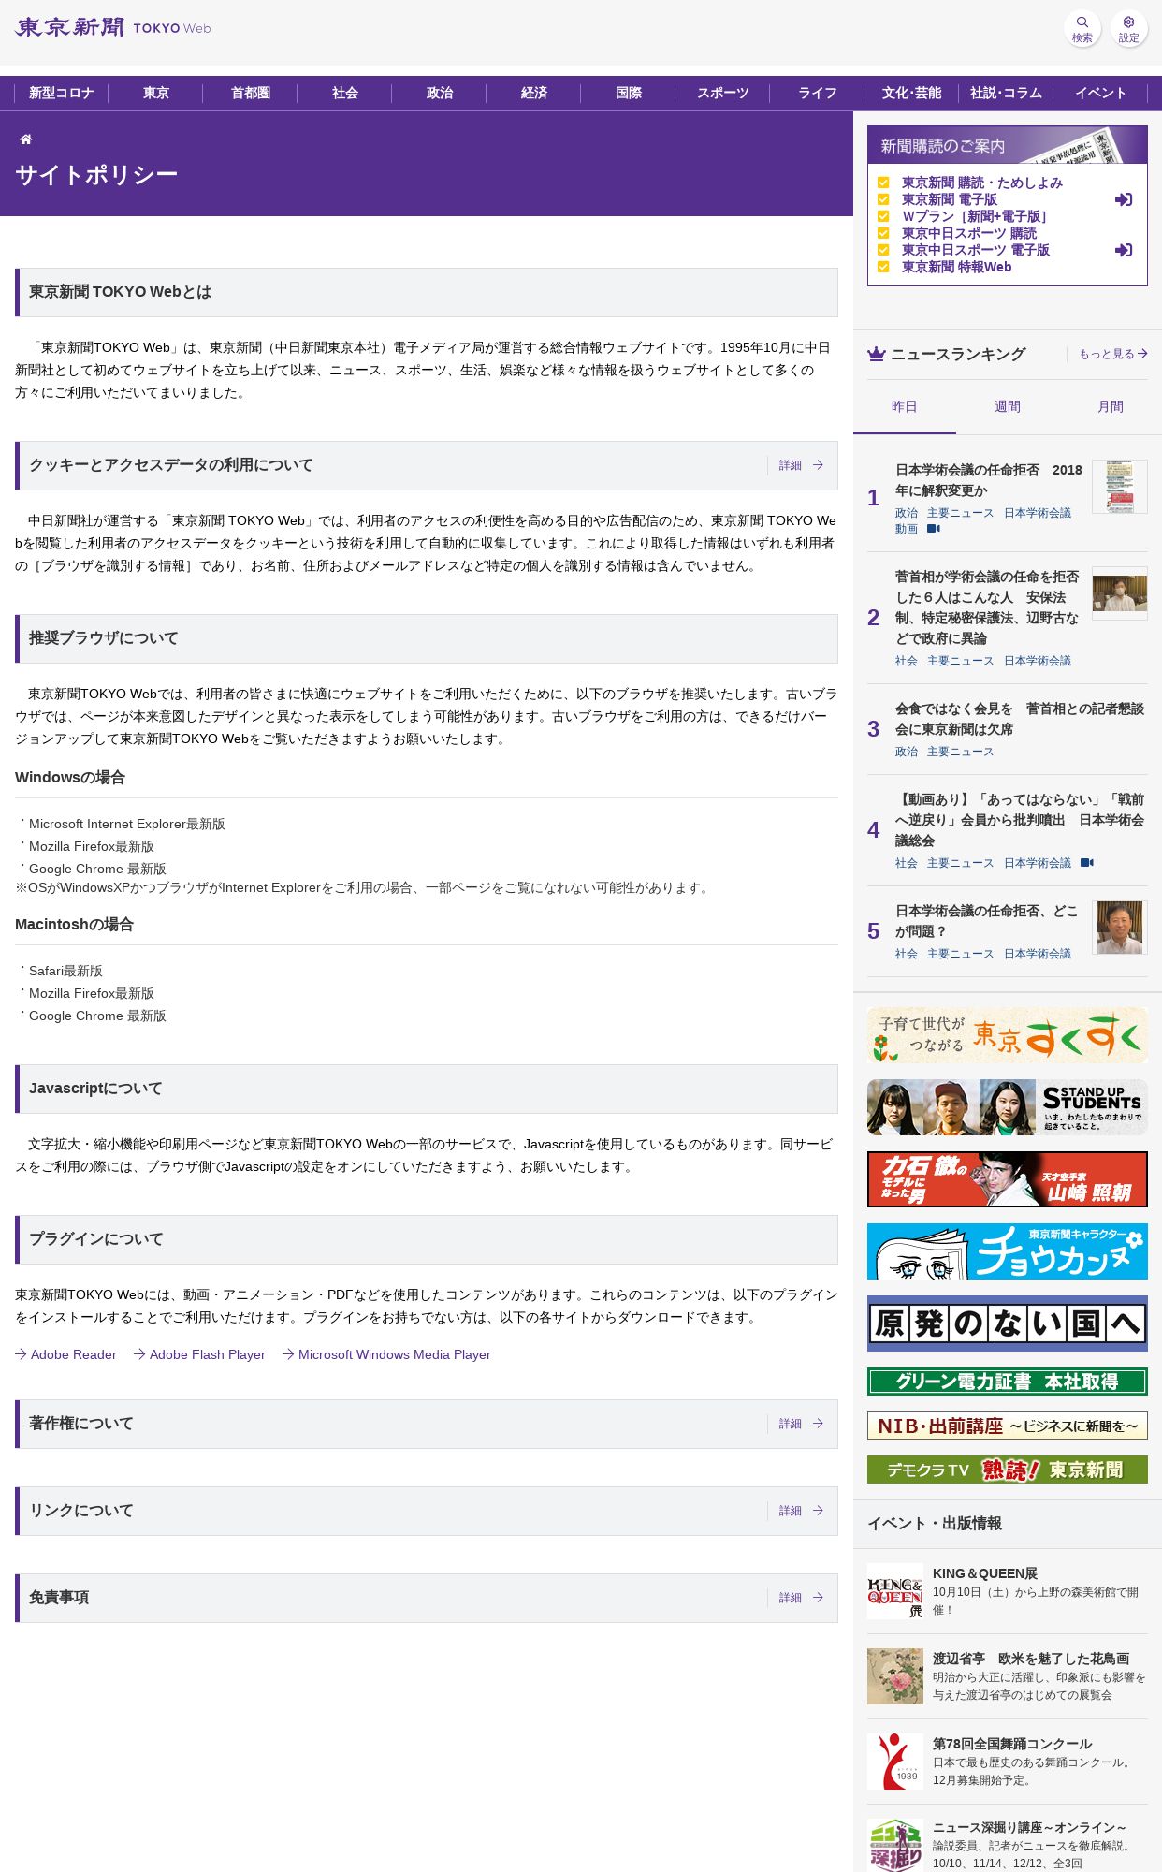Click video camera icon under ranking item 1

[934, 529]
